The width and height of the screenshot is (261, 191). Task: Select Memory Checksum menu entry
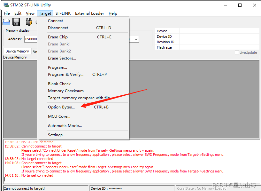tap(83, 91)
